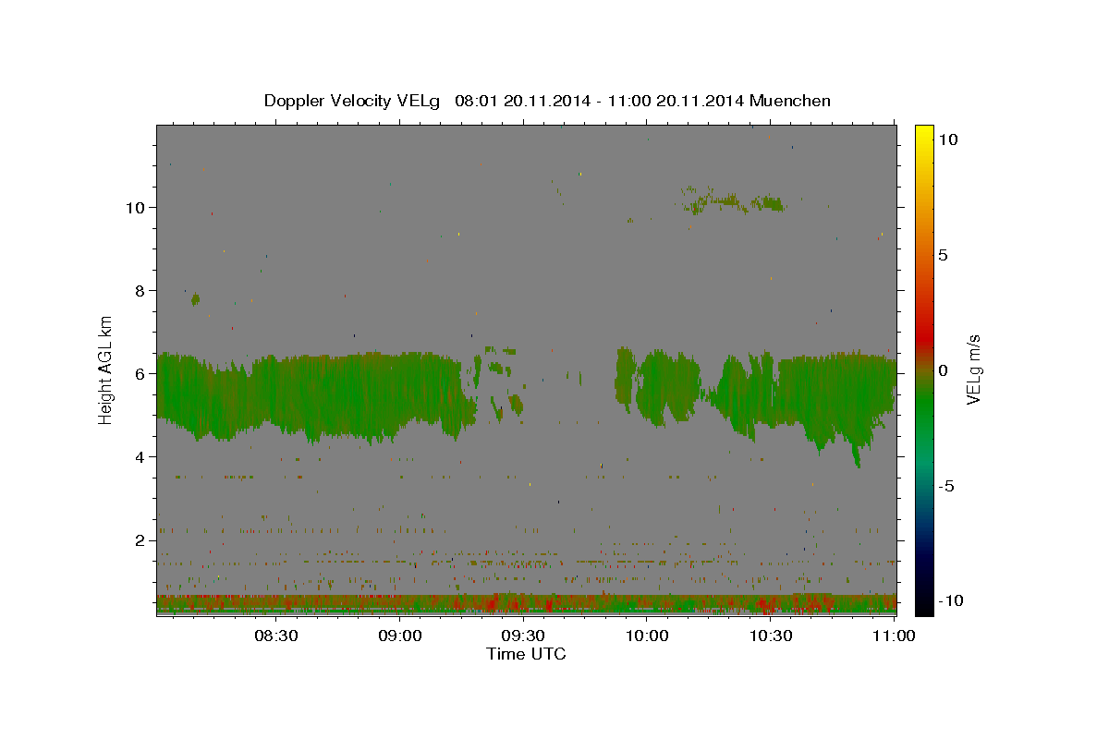The height and width of the screenshot is (739, 1109).
Task: Click the colorbar value 10 label
Action: point(948,139)
